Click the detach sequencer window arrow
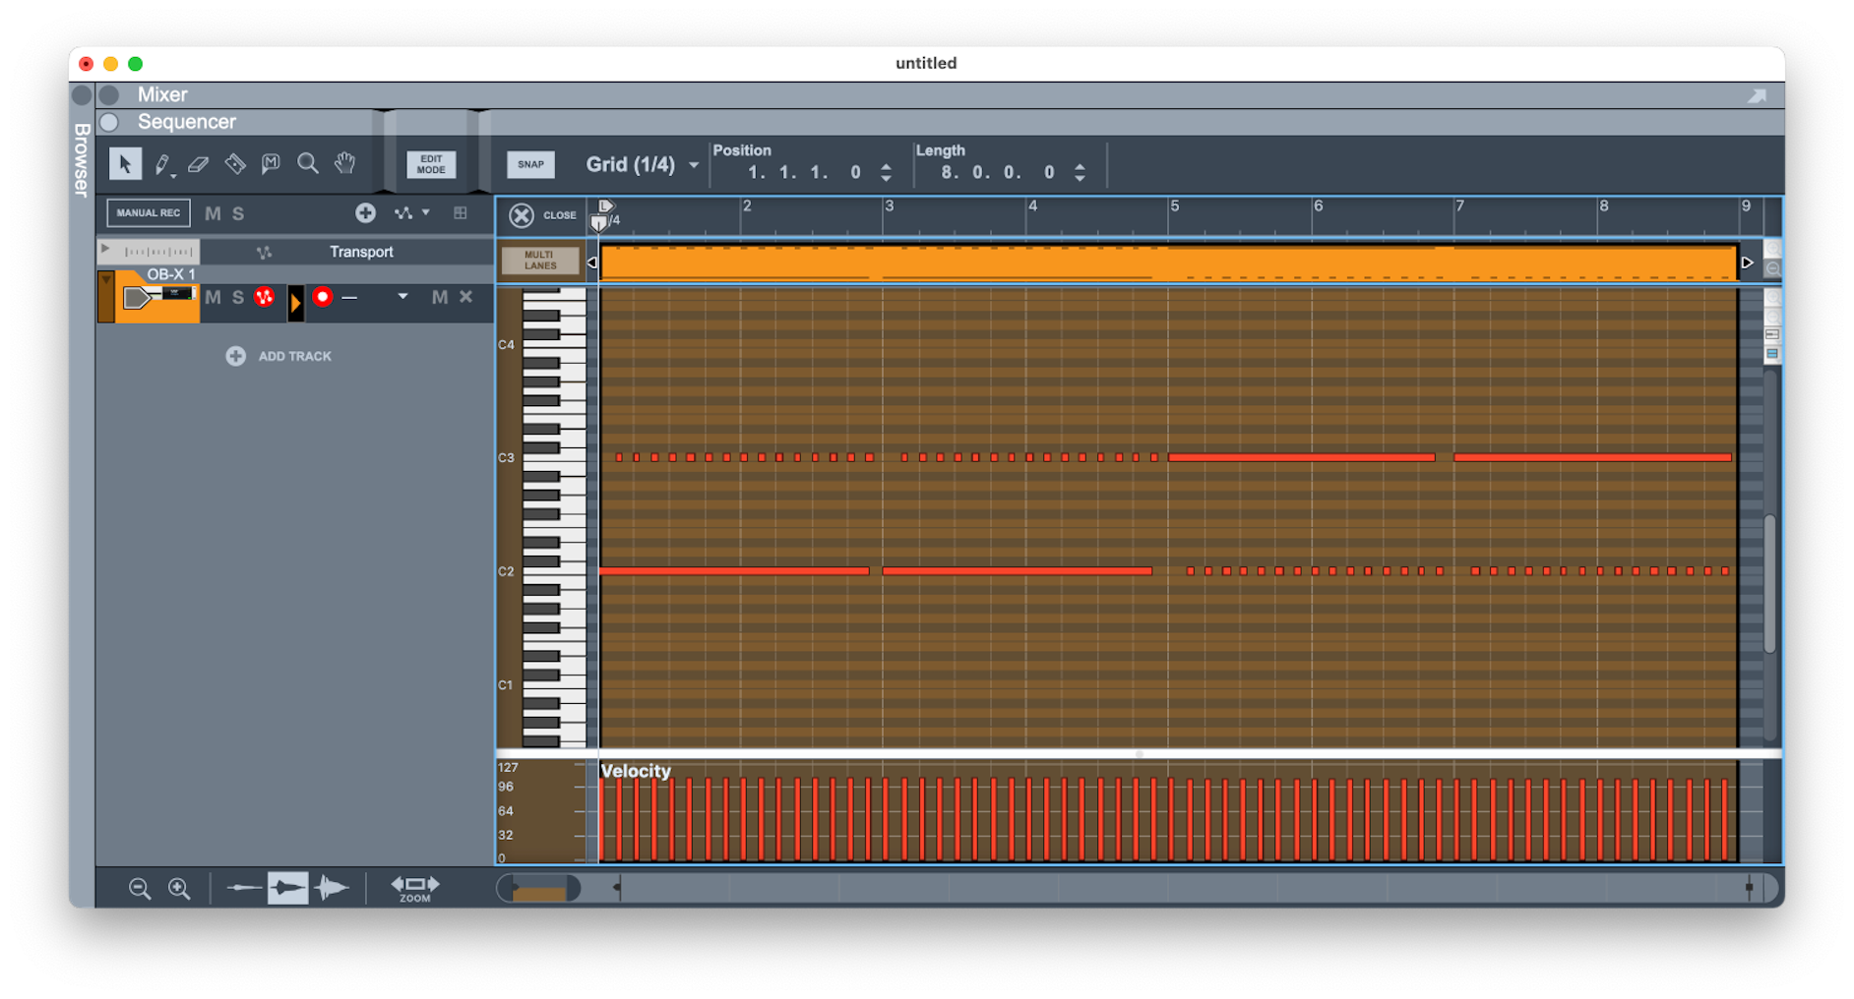1854x999 pixels. [x=1758, y=95]
